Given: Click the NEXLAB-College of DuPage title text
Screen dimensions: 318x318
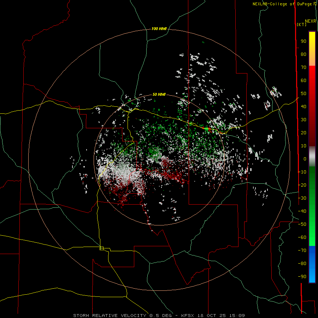Looking at the screenshot, I should [283, 4].
